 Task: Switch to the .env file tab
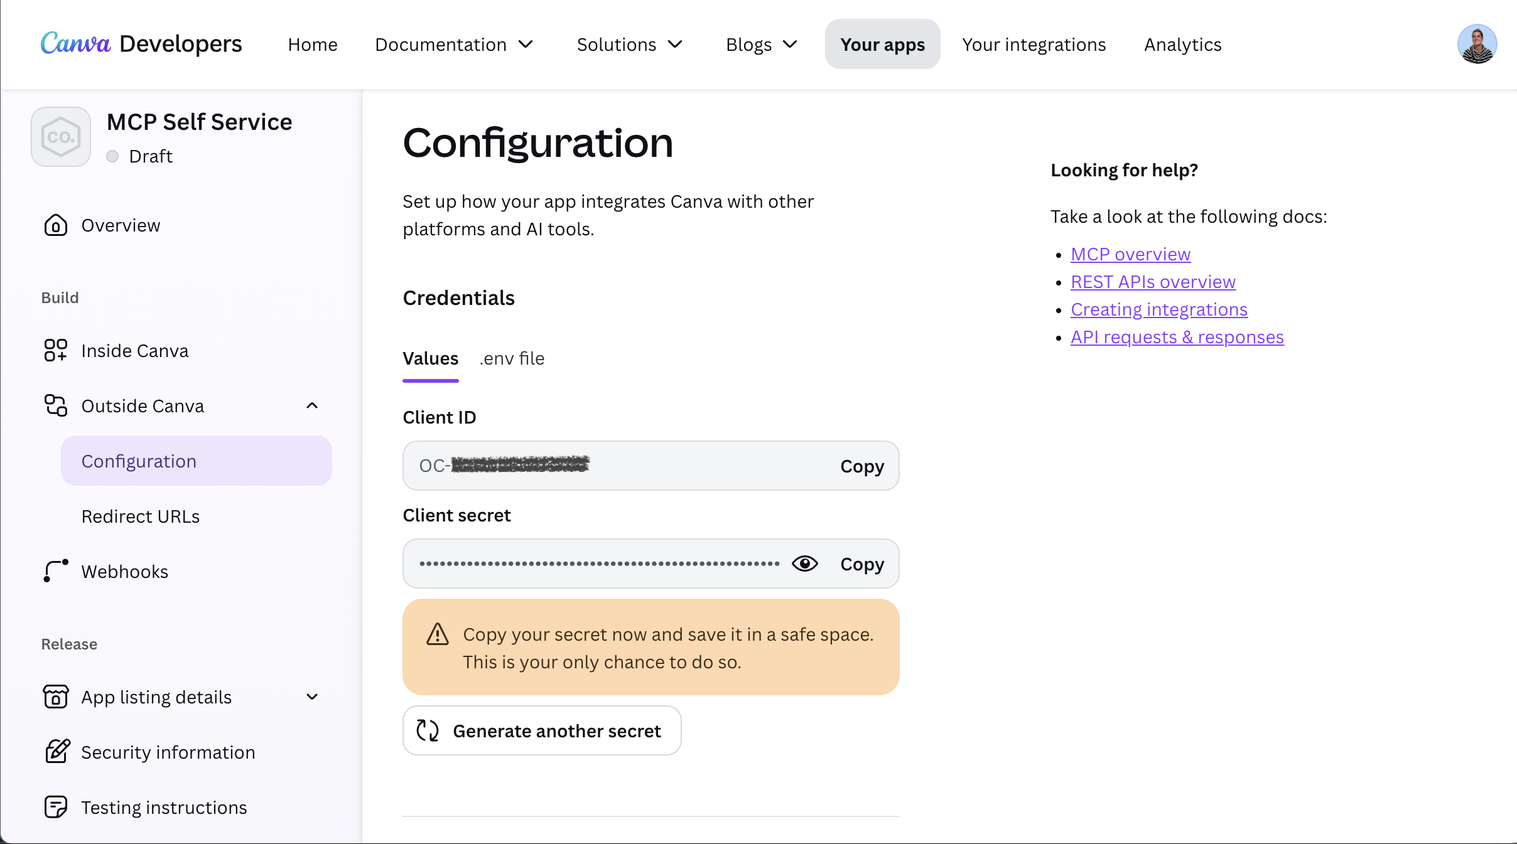[x=512, y=358]
